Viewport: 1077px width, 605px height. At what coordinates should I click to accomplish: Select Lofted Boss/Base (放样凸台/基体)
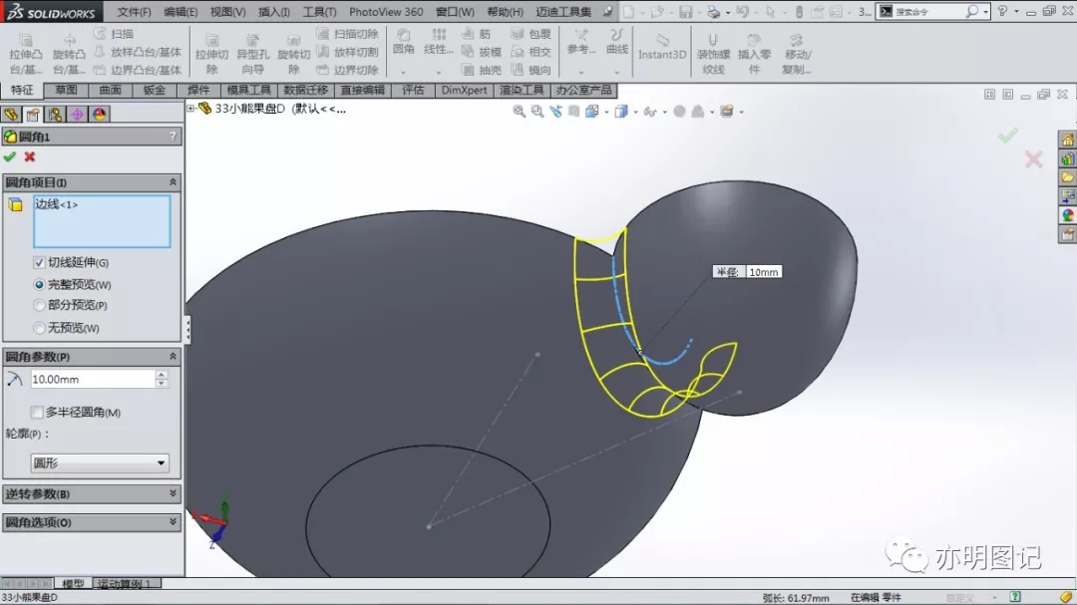138,52
